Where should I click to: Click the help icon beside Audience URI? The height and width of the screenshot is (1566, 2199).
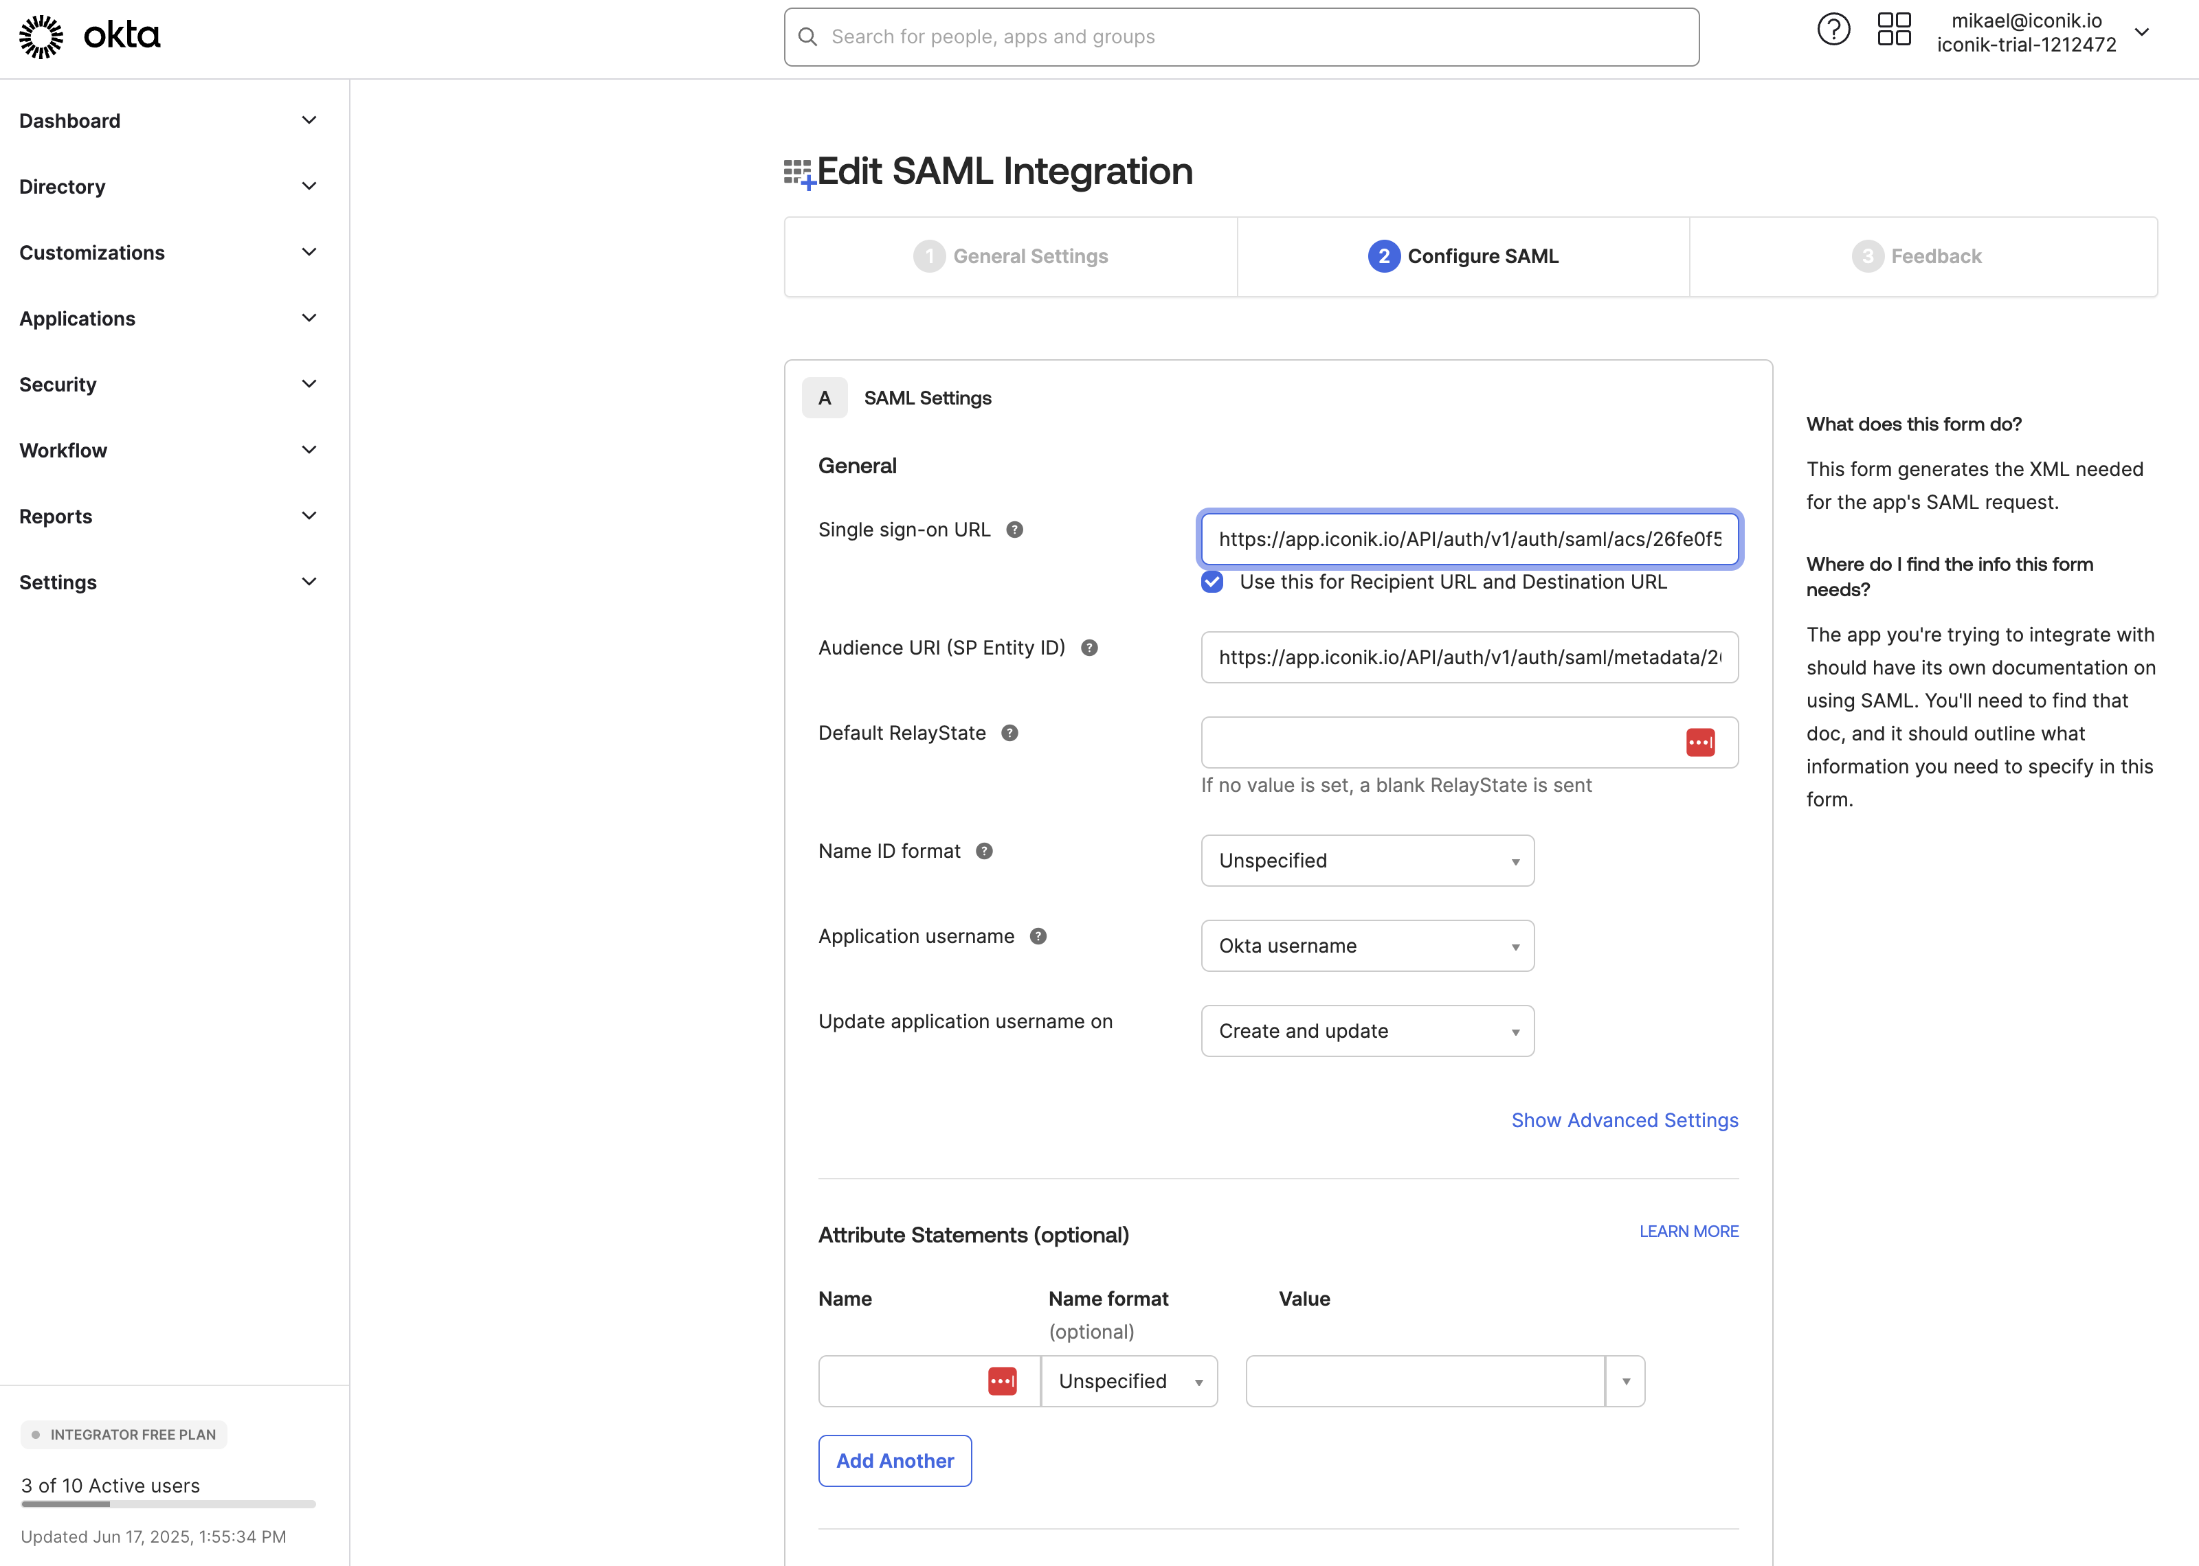[1089, 648]
